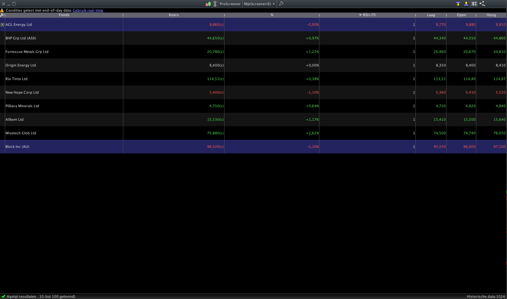Click the +0,97% change for BHP Grp
Viewport: 507px width, 299px height.
tap(313, 38)
